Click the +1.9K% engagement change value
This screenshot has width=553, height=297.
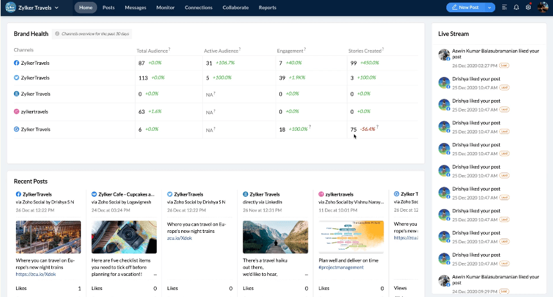coord(297,78)
